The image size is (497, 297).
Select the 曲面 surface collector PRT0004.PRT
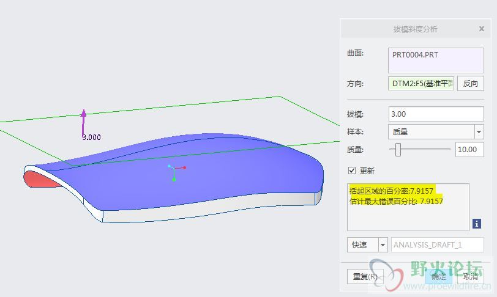[436, 60]
